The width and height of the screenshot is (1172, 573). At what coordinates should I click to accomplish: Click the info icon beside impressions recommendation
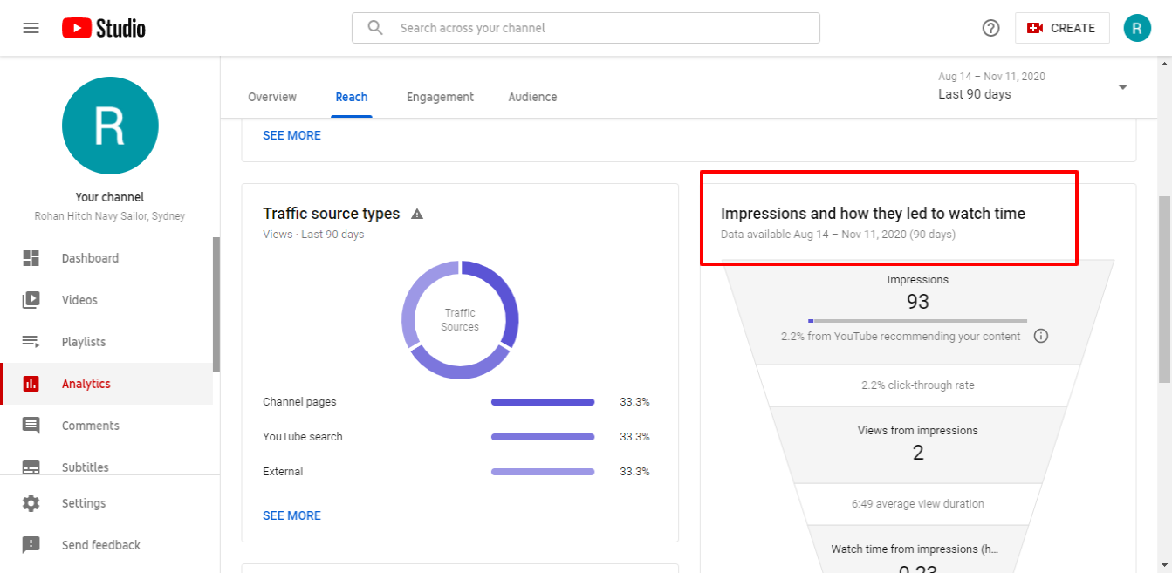(x=1041, y=336)
